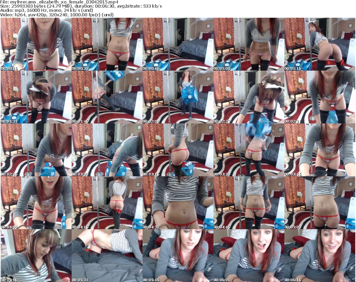Open the frame stamped 00:00:46
The width and height of the screenshot is (356, 282).
(178, 44)
